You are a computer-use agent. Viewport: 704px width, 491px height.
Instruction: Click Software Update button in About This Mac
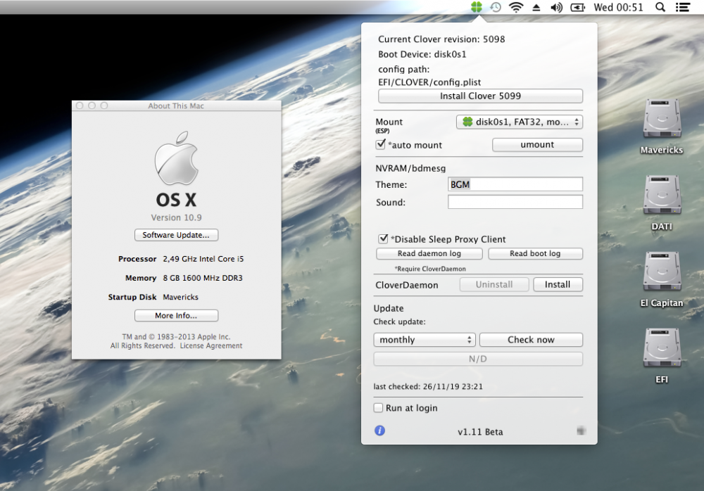point(176,235)
